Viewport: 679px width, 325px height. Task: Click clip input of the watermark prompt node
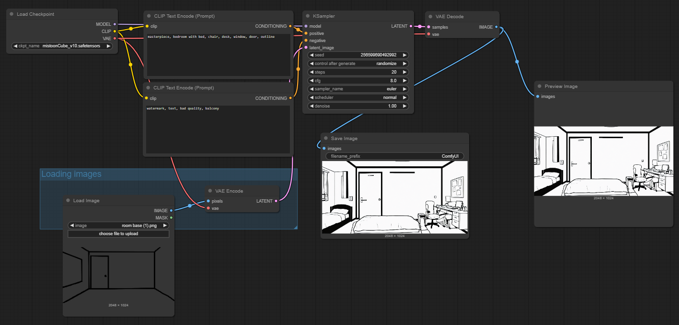(x=147, y=98)
